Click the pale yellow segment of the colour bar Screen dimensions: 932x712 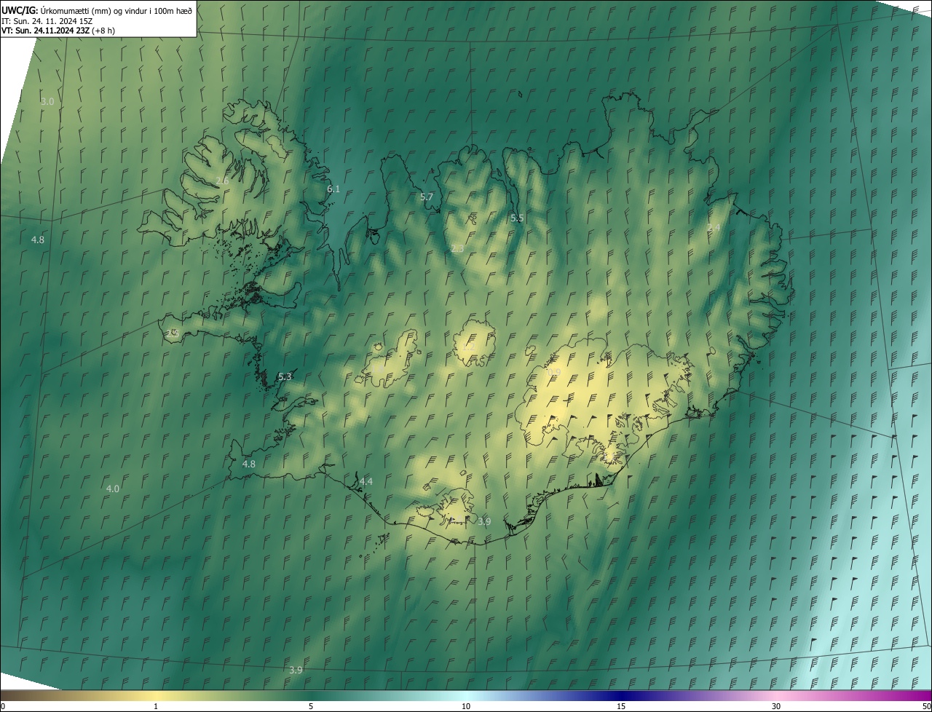[x=156, y=696]
